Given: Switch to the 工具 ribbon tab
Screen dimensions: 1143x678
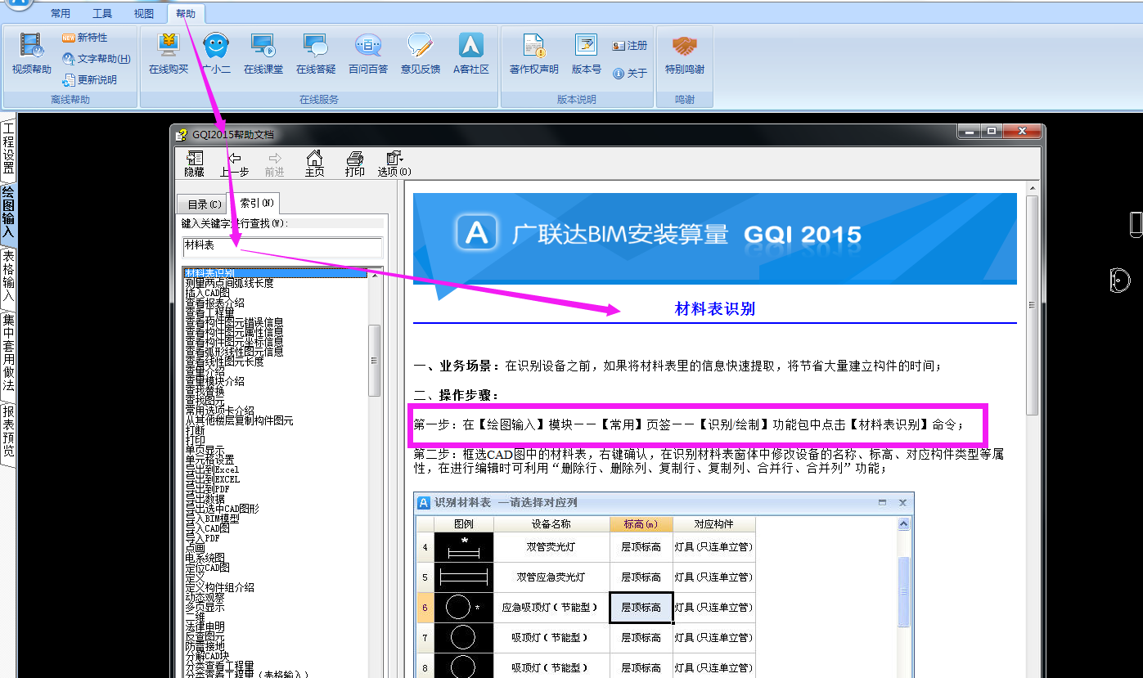Looking at the screenshot, I should [102, 14].
